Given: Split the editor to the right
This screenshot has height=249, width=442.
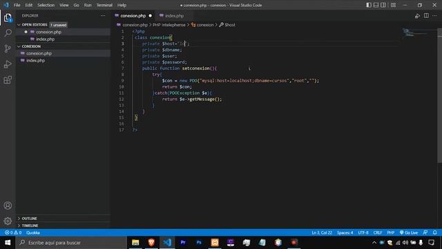Looking at the screenshot, I should click(426, 16).
